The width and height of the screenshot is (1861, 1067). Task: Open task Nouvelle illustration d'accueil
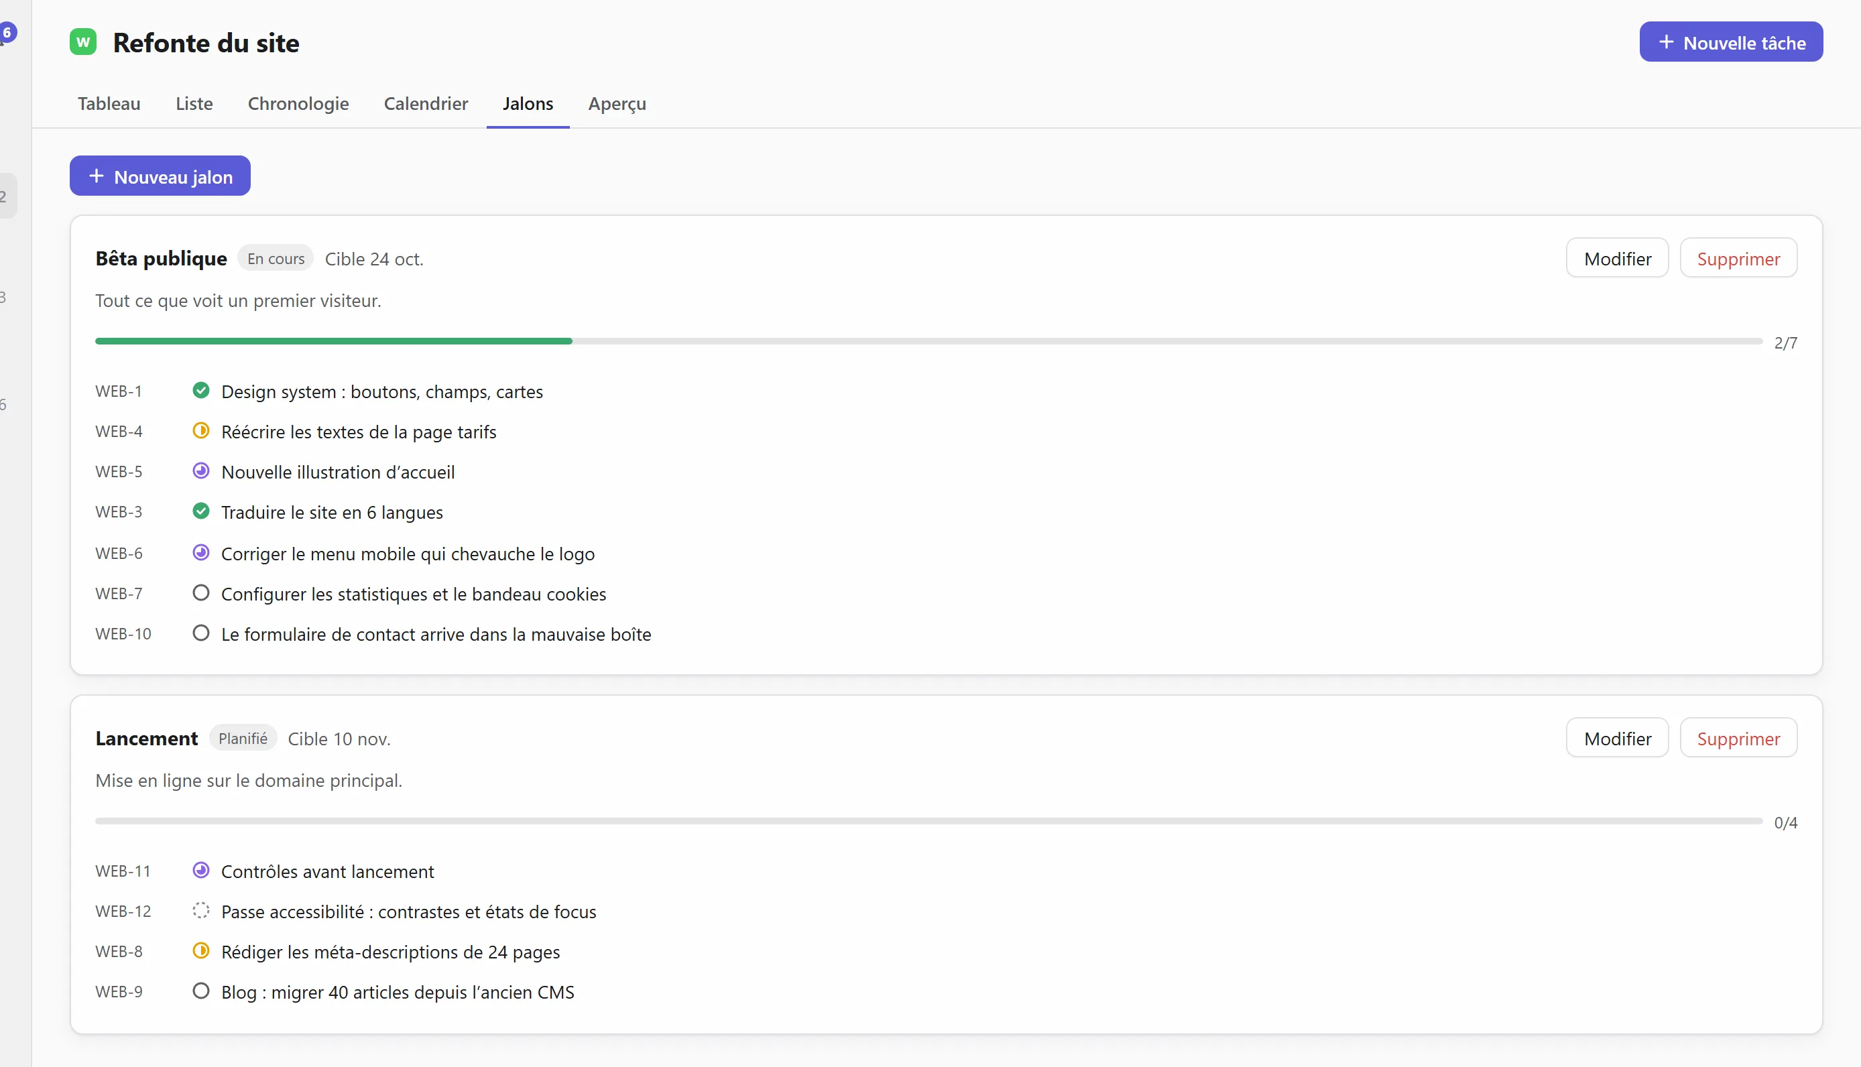click(x=338, y=473)
